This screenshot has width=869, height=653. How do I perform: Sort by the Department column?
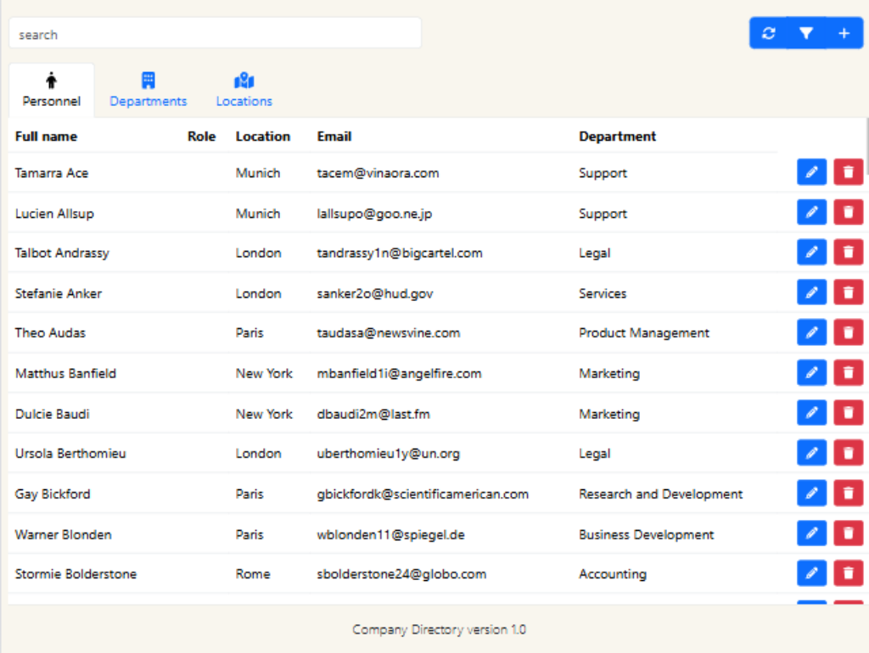click(x=617, y=136)
